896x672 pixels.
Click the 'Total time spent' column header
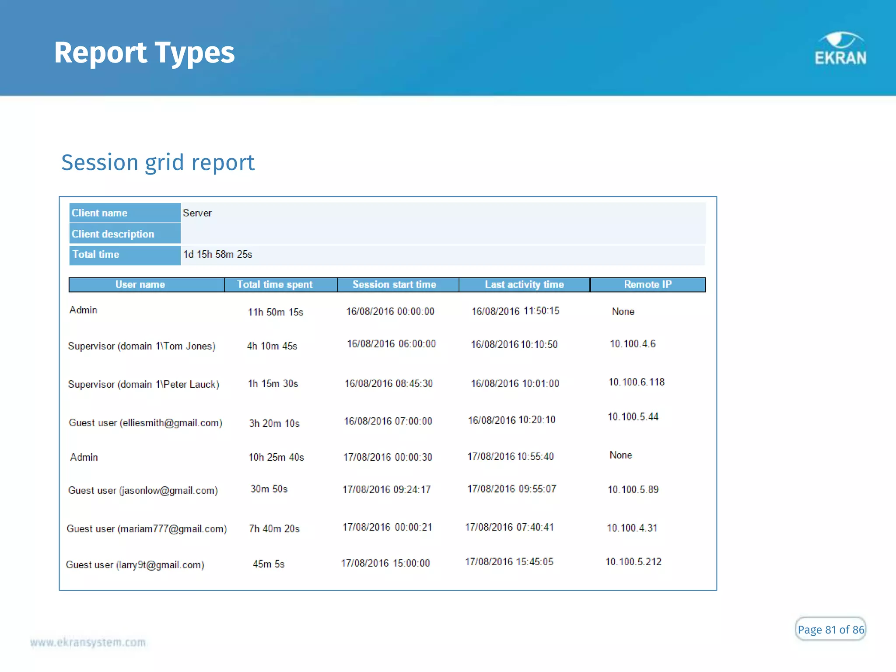pyautogui.click(x=281, y=284)
